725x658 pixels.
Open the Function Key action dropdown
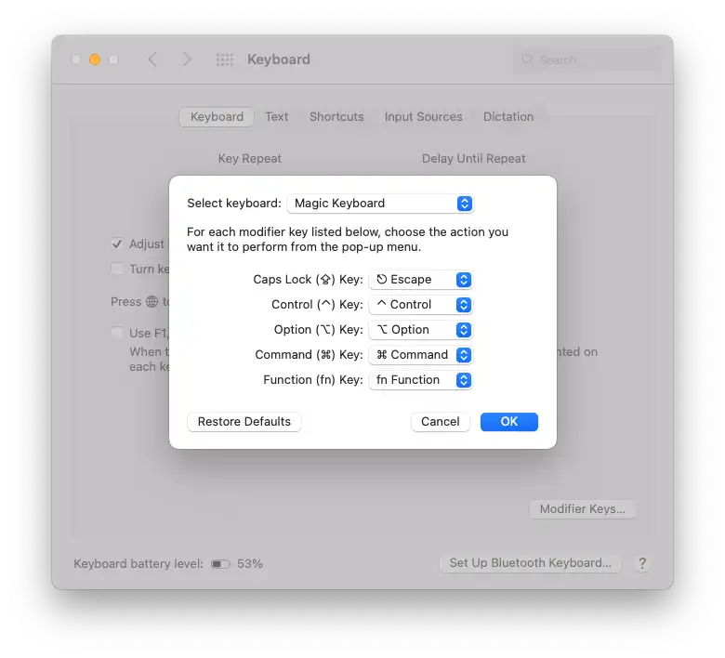[420, 379]
